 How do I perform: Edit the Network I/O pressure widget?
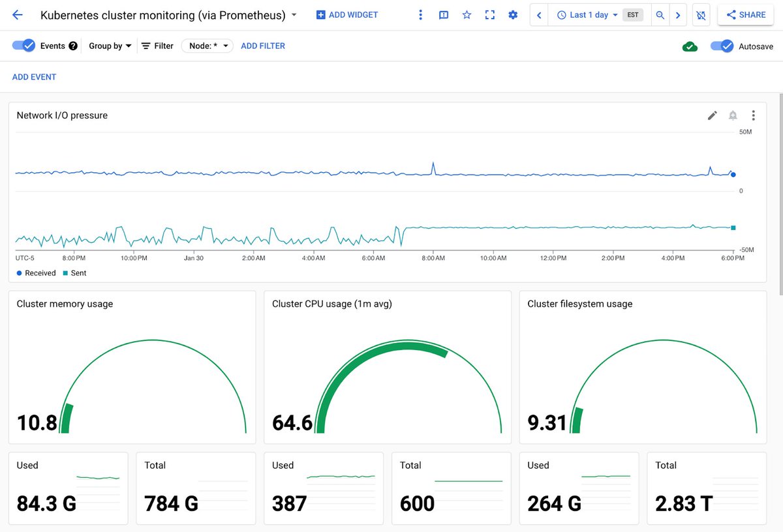(x=713, y=115)
